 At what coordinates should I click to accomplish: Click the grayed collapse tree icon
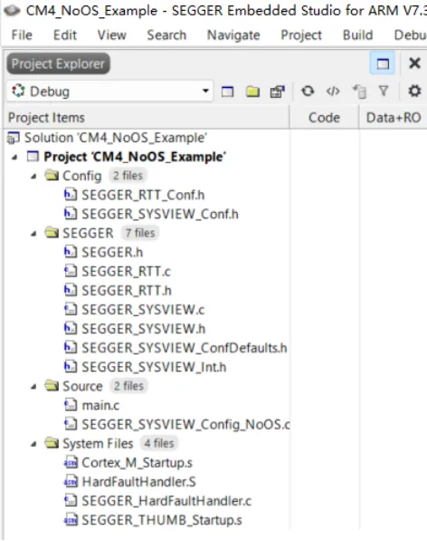[359, 92]
